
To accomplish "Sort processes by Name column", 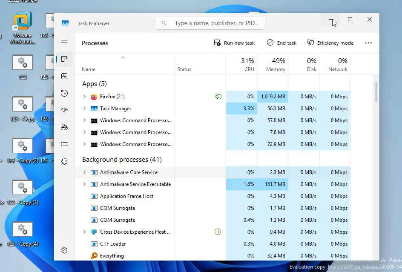I will (89, 69).
